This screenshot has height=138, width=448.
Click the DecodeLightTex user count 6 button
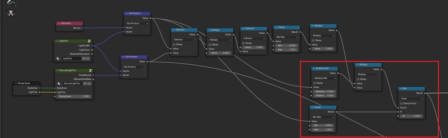tap(85, 84)
